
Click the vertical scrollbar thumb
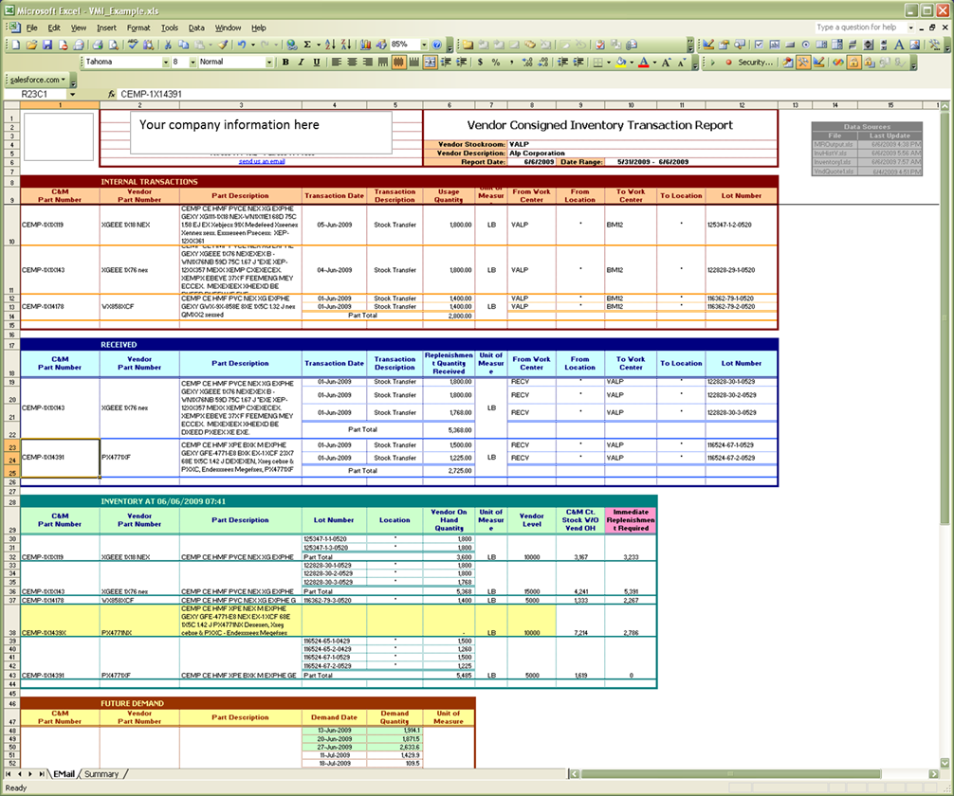click(x=945, y=319)
